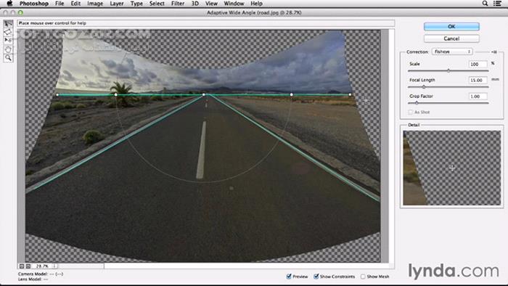Click the horizon constraint handle near the palm tree
The height and width of the screenshot is (286, 508).
coord(116,94)
